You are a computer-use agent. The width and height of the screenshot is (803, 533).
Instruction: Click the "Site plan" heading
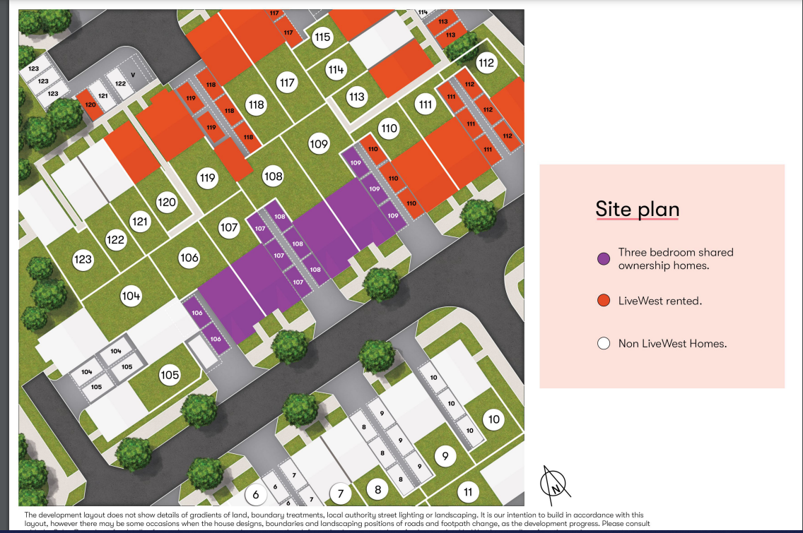pyautogui.click(x=637, y=210)
